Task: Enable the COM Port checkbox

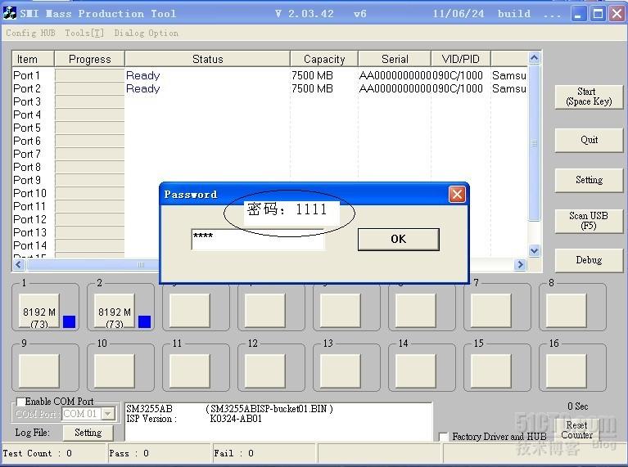Action: tap(20, 402)
